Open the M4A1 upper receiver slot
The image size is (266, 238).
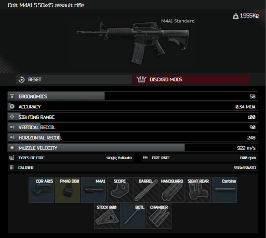click(x=94, y=190)
